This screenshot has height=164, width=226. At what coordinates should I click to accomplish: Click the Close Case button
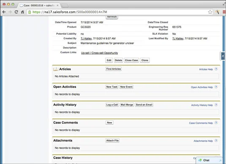[x=131, y=60]
